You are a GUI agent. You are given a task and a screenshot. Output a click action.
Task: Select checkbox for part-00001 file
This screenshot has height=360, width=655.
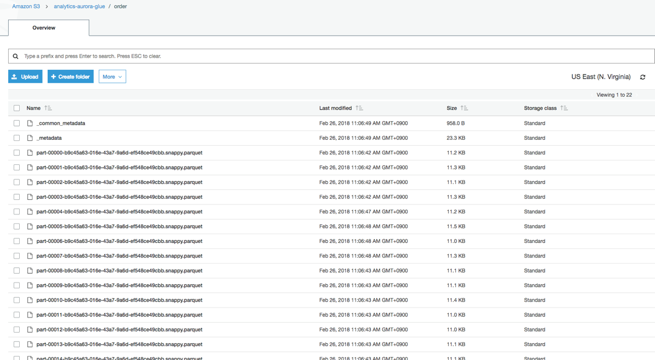point(17,167)
